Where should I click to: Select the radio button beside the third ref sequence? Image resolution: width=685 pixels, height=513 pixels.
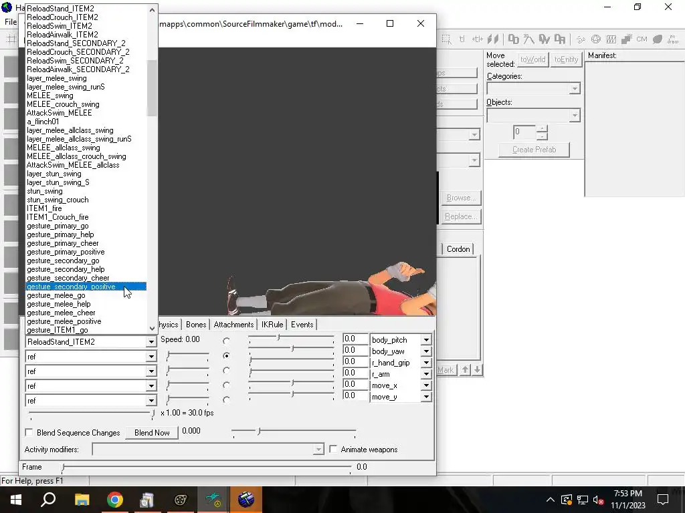coord(226,385)
